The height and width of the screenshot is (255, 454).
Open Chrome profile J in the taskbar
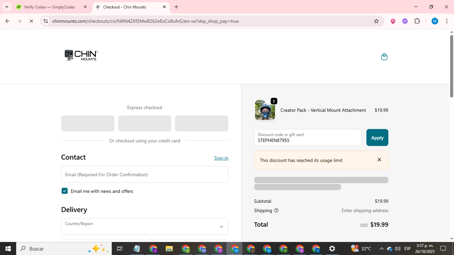click(153, 249)
